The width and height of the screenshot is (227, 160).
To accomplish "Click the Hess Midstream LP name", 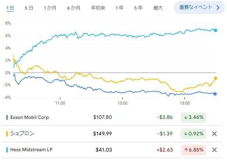I will pyautogui.click(x=31, y=150).
